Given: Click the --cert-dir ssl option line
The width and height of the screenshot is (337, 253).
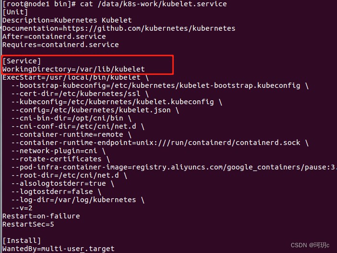Looking at the screenshot, I should 80,94.
